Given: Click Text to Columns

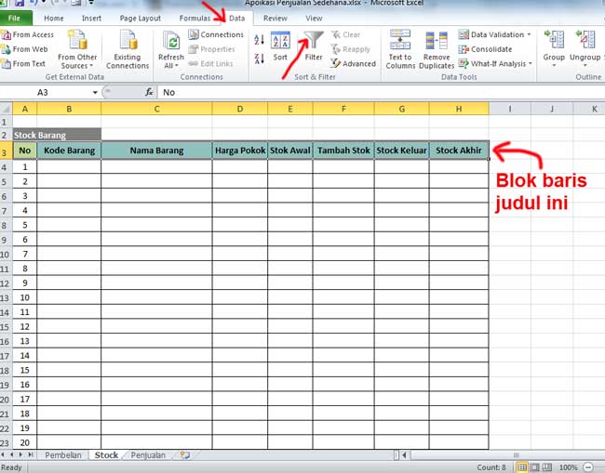Looking at the screenshot, I should tap(400, 49).
